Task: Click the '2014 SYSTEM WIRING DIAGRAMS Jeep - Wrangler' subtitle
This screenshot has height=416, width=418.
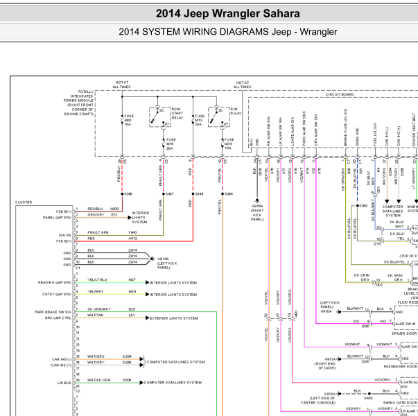Action: 227,32
